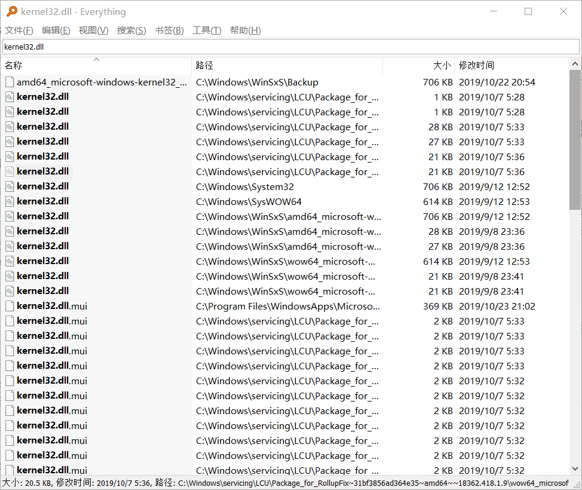Click the dll icon of the 614 KB wow64 WinSxS row

[x=10, y=261]
